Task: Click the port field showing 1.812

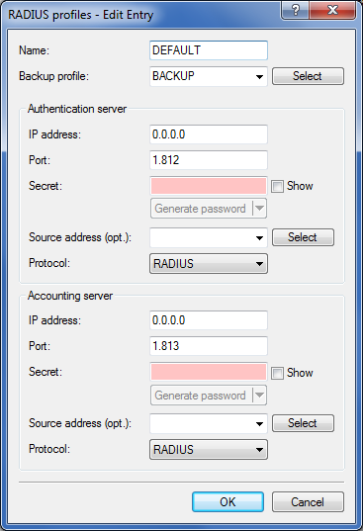Action: [x=209, y=160]
